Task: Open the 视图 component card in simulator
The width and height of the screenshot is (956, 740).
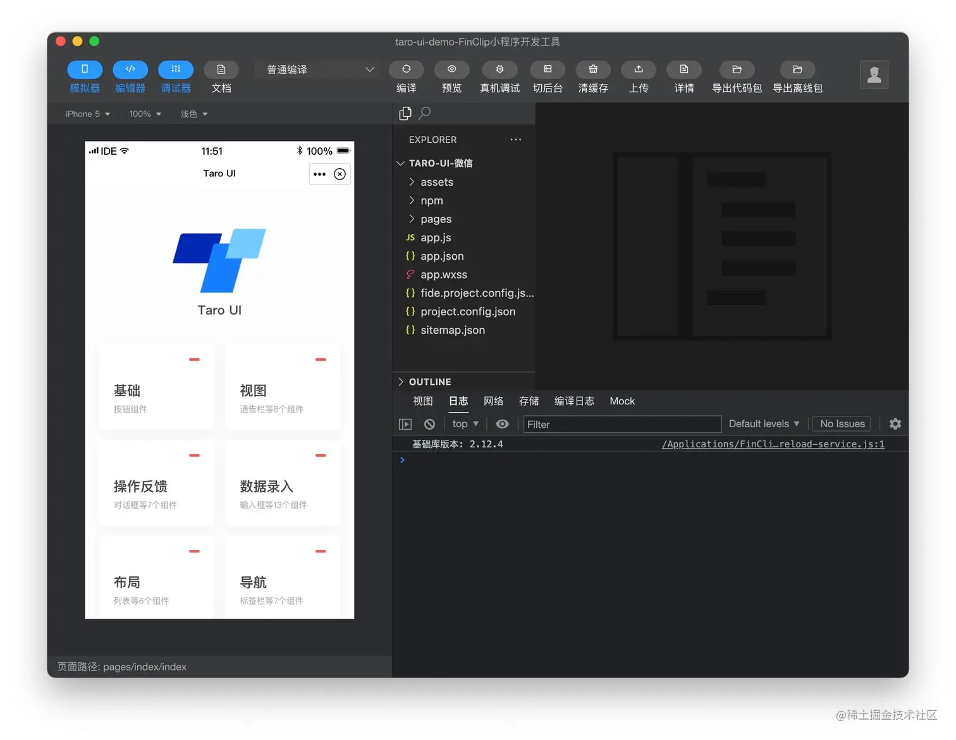Action: (x=283, y=387)
